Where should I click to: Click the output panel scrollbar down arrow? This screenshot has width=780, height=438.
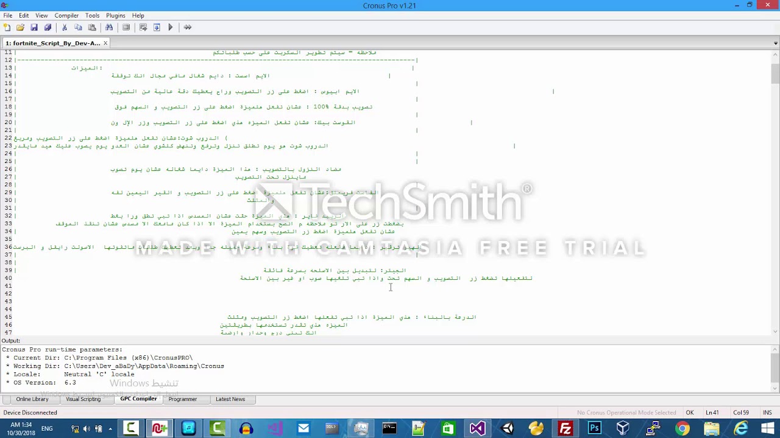click(x=775, y=388)
